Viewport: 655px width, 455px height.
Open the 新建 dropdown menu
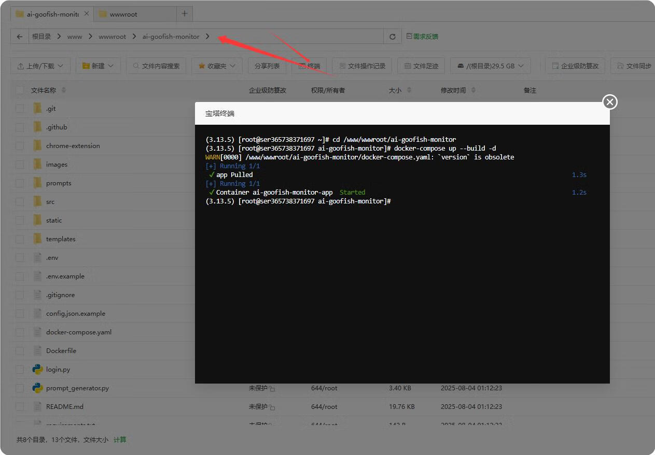pyautogui.click(x=98, y=66)
